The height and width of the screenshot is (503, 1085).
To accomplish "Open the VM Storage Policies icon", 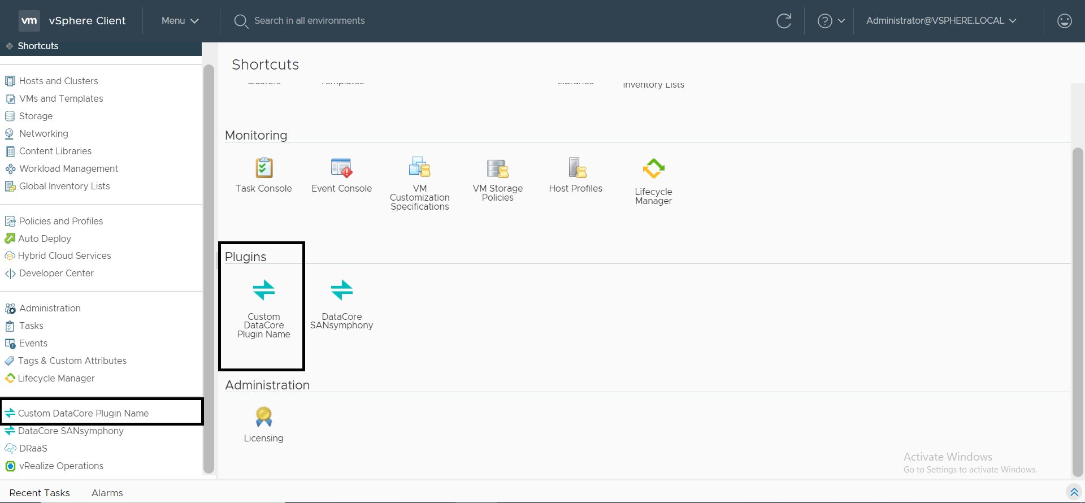I will point(497,168).
